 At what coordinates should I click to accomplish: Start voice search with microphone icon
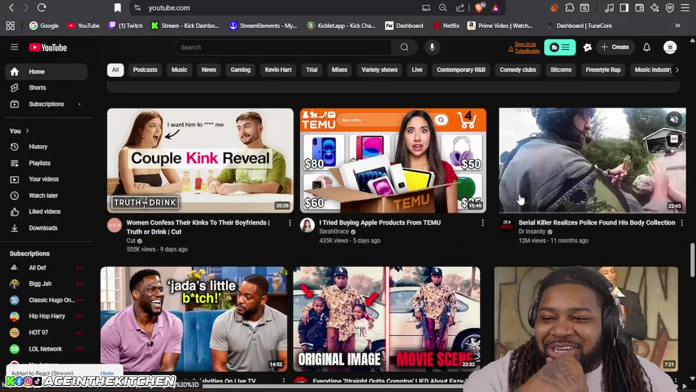point(432,47)
